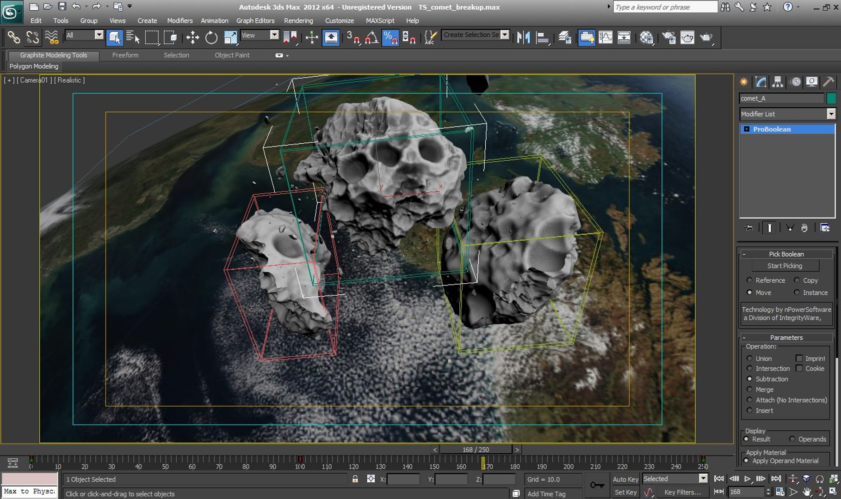Open the Utilities hammer panel tab
The height and width of the screenshot is (499, 841).
828,82
